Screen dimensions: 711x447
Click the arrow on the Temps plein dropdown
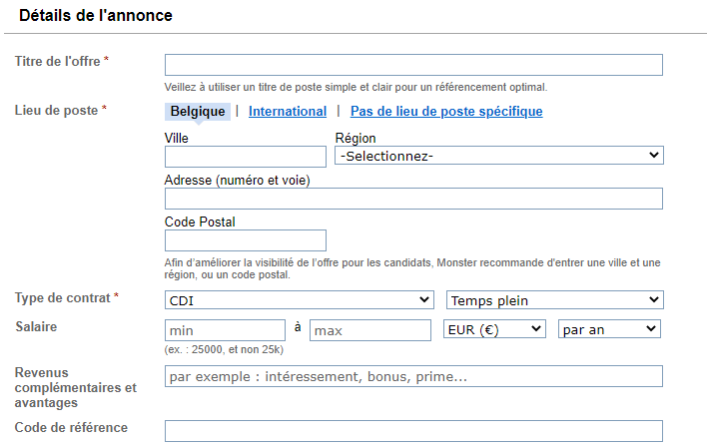point(654,299)
